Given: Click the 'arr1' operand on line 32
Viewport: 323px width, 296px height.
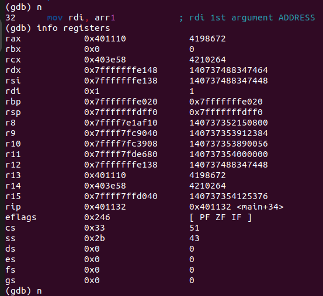Looking at the screenshot, I should tap(105, 18).
